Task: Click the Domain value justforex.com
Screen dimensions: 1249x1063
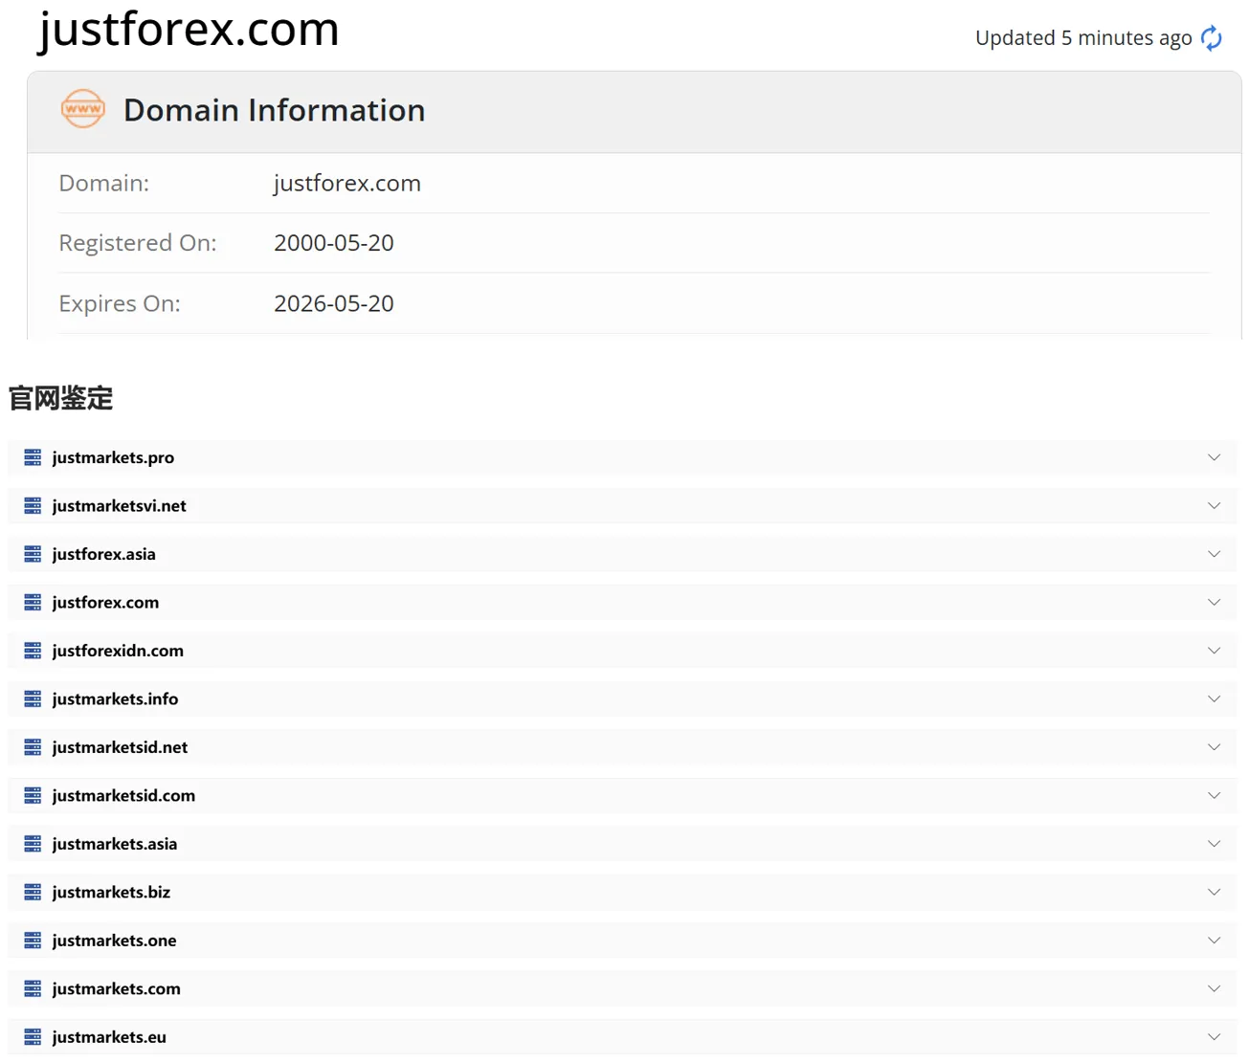Action: (347, 183)
